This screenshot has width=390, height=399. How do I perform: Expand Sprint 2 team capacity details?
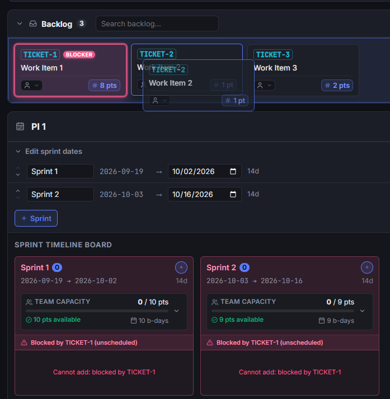pos(362,311)
